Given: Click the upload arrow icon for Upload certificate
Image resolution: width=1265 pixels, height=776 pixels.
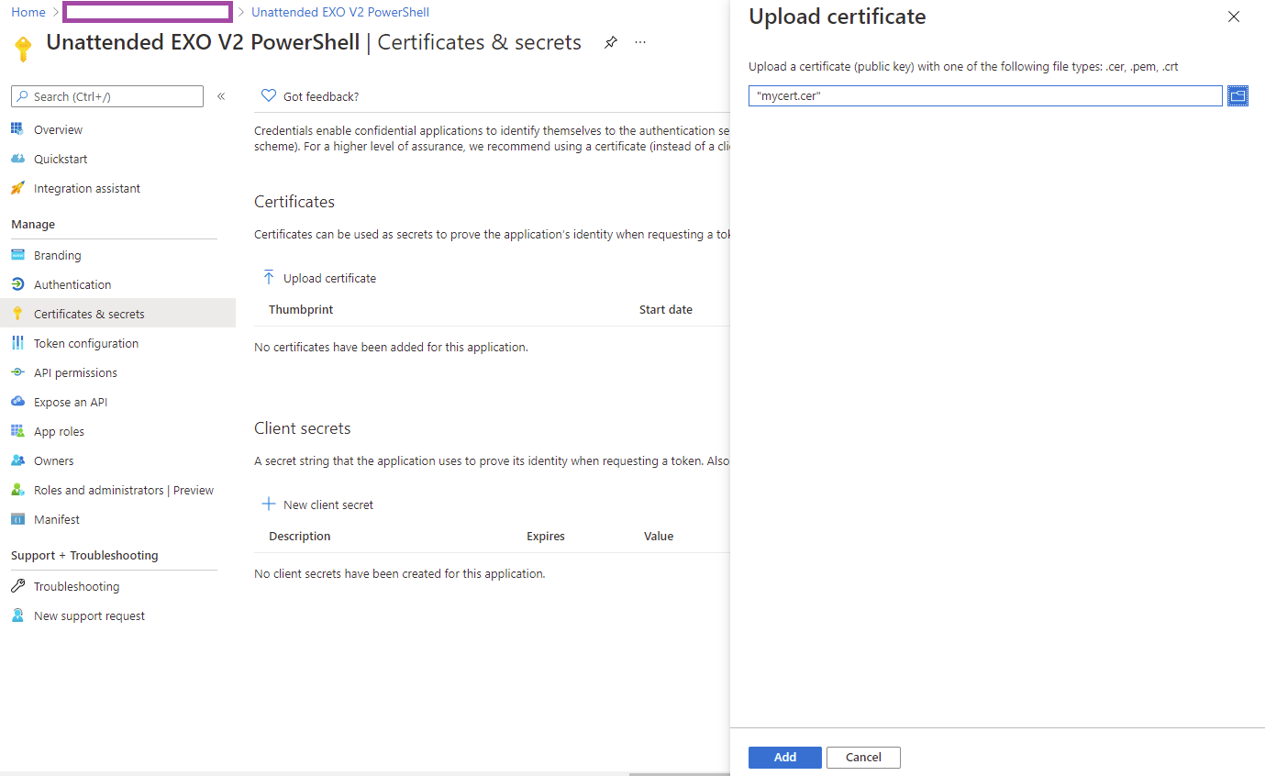Looking at the screenshot, I should [x=269, y=277].
